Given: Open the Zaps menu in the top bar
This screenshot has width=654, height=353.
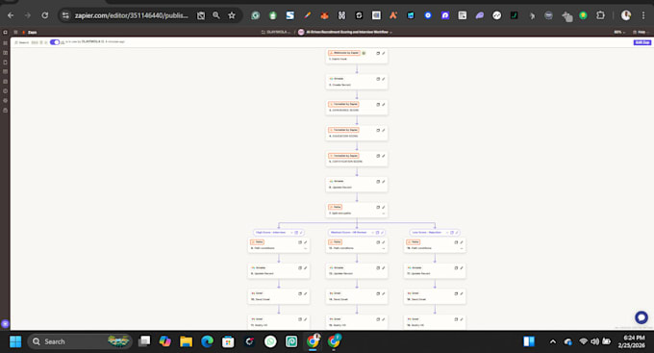Looking at the screenshot, I should [30, 32].
